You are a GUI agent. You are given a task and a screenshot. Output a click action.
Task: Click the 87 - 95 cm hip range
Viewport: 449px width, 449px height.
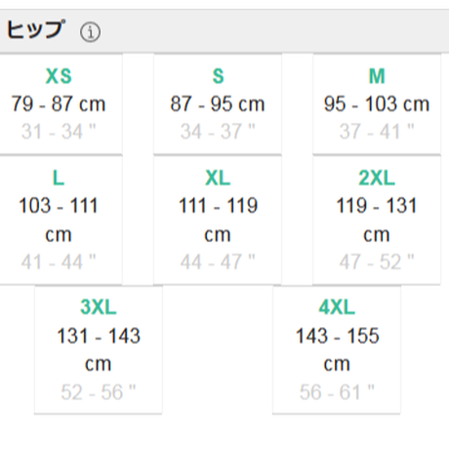218,103
